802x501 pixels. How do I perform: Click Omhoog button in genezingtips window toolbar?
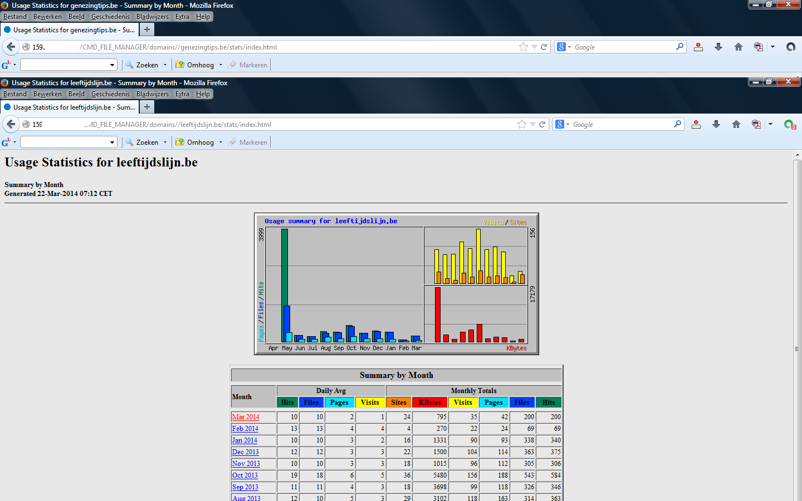tap(195, 65)
